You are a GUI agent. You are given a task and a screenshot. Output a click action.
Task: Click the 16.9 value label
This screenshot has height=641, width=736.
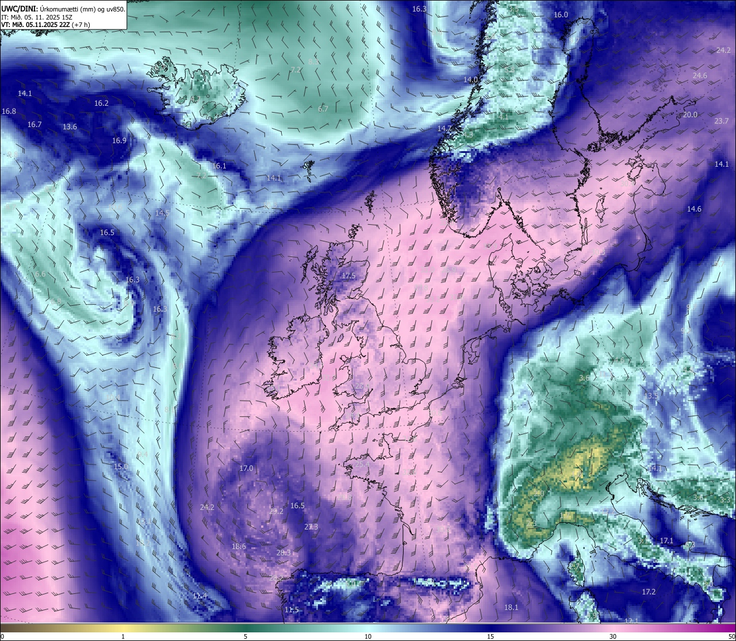point(119,141)
